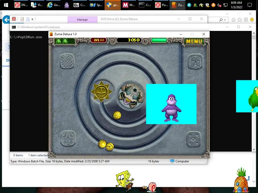Open the Po... taskbar item
258x193 pixels.
point(162,5)
